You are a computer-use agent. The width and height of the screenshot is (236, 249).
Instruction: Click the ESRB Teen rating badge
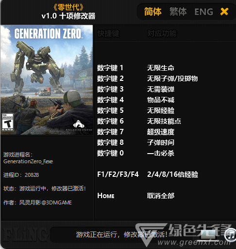(x=8, y=122)
